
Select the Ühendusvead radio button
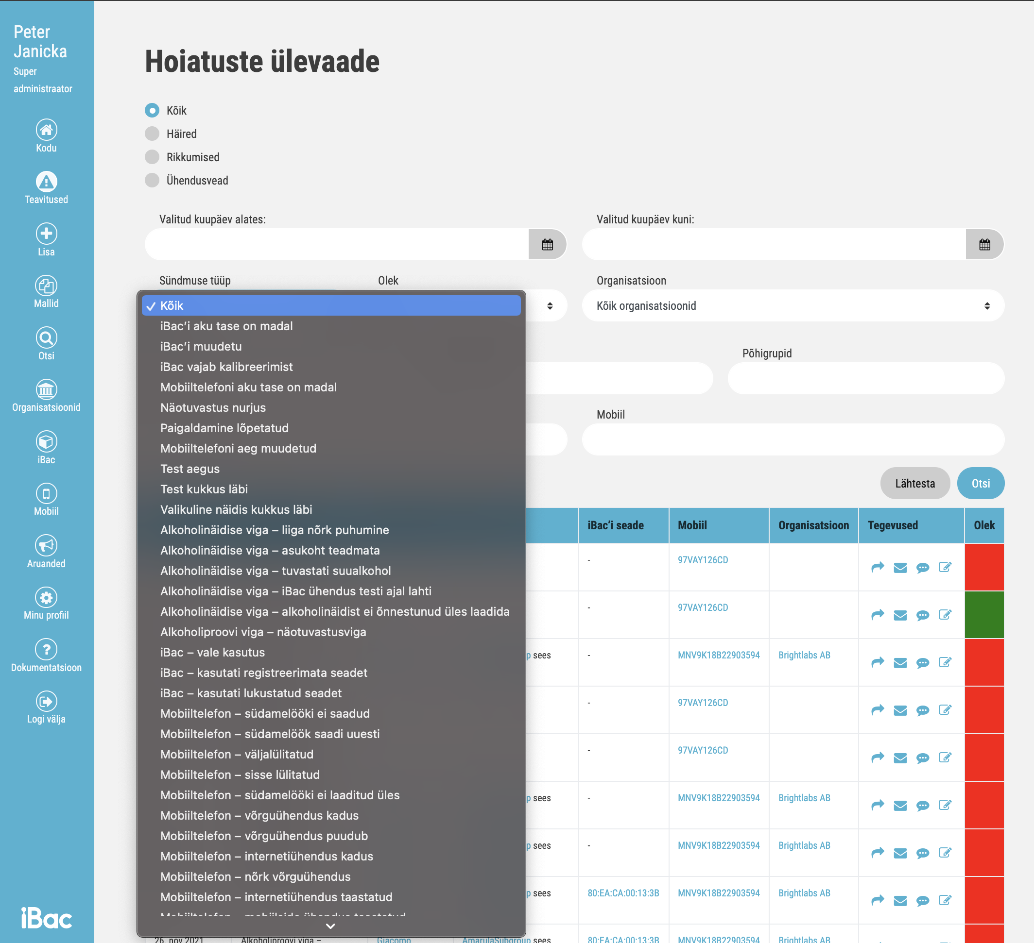pos(152,181)
